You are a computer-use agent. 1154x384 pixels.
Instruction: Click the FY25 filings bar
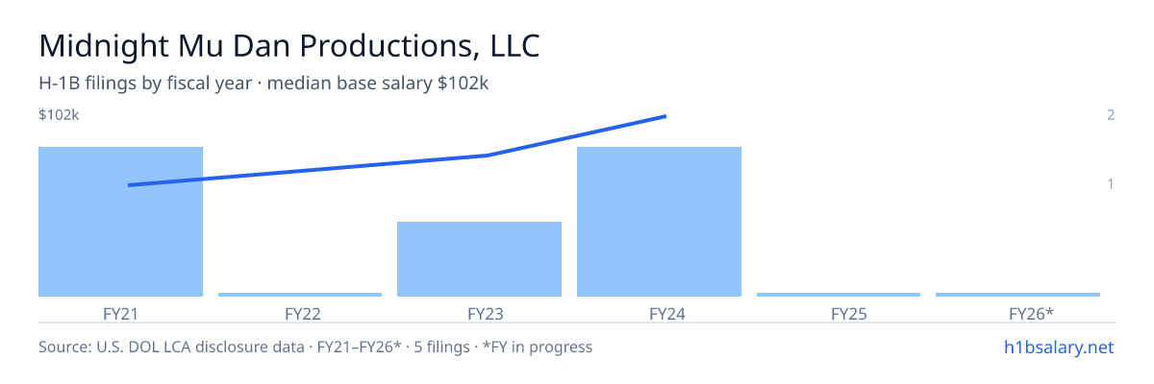pyautogui.click(x=839, y=295)
